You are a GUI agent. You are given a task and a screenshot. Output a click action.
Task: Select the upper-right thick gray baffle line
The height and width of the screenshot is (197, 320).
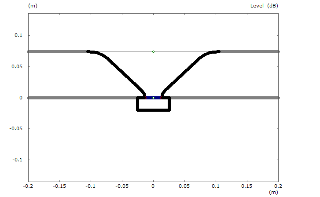tap(249, 51)
